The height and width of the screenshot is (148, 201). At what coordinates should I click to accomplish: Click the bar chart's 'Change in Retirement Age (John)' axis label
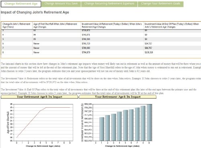coord(122,146)
